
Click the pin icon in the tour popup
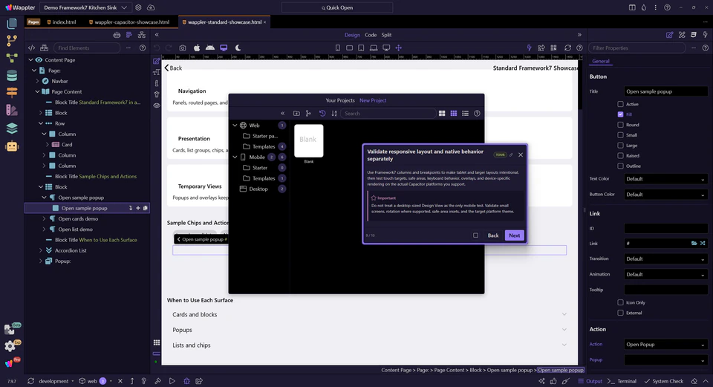pos(511,155)
